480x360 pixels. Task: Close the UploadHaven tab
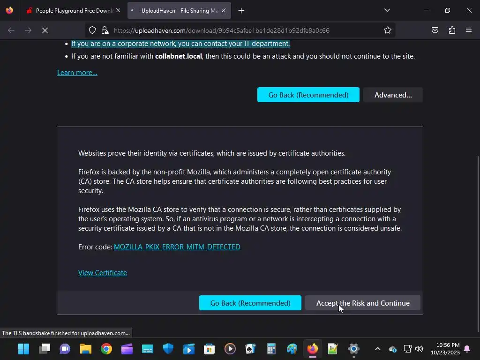tap(224, 11)
